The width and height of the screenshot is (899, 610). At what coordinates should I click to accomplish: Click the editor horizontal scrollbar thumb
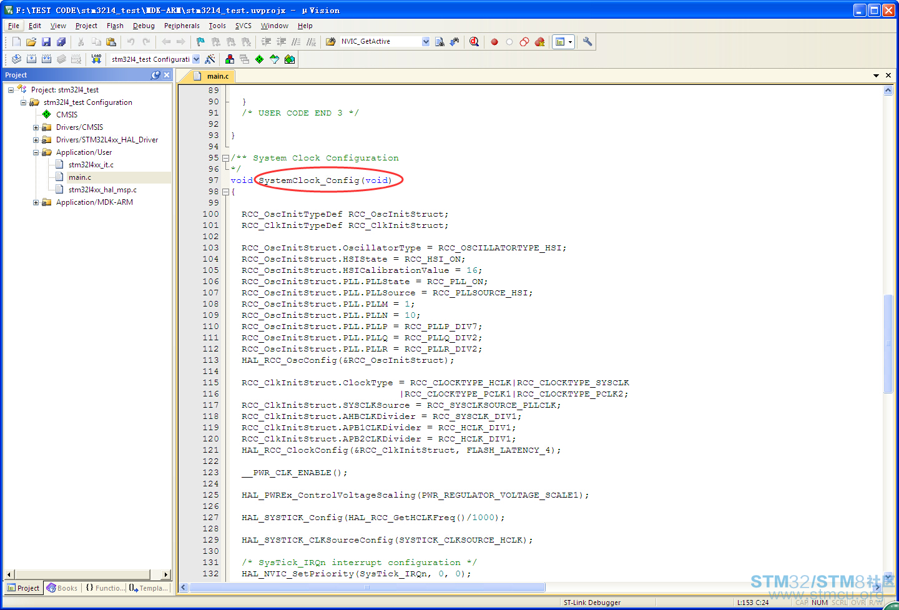point(367,588)
